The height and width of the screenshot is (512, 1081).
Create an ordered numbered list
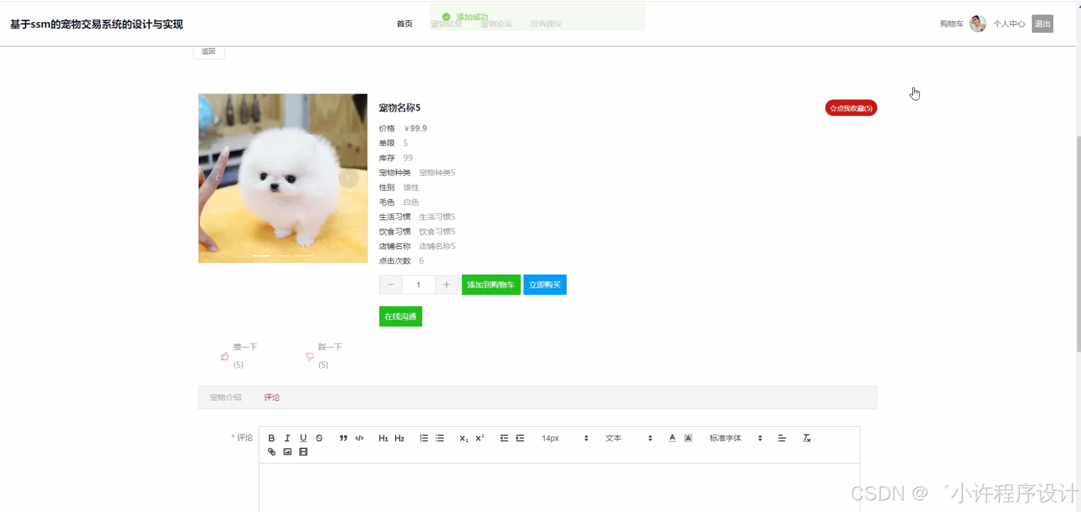[424, 438]
